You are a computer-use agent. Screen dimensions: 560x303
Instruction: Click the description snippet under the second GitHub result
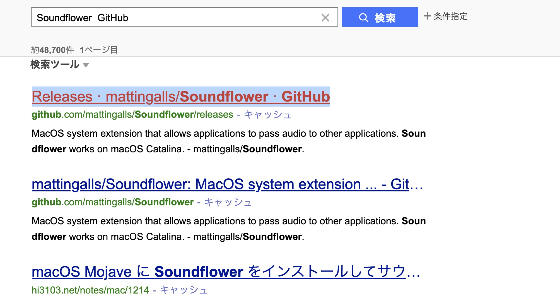pyautogui.click(x=229, y=229)
